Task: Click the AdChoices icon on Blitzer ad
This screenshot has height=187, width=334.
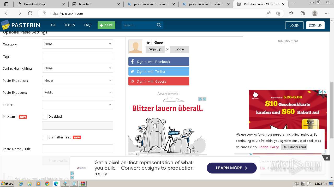Action: (200, 99)
